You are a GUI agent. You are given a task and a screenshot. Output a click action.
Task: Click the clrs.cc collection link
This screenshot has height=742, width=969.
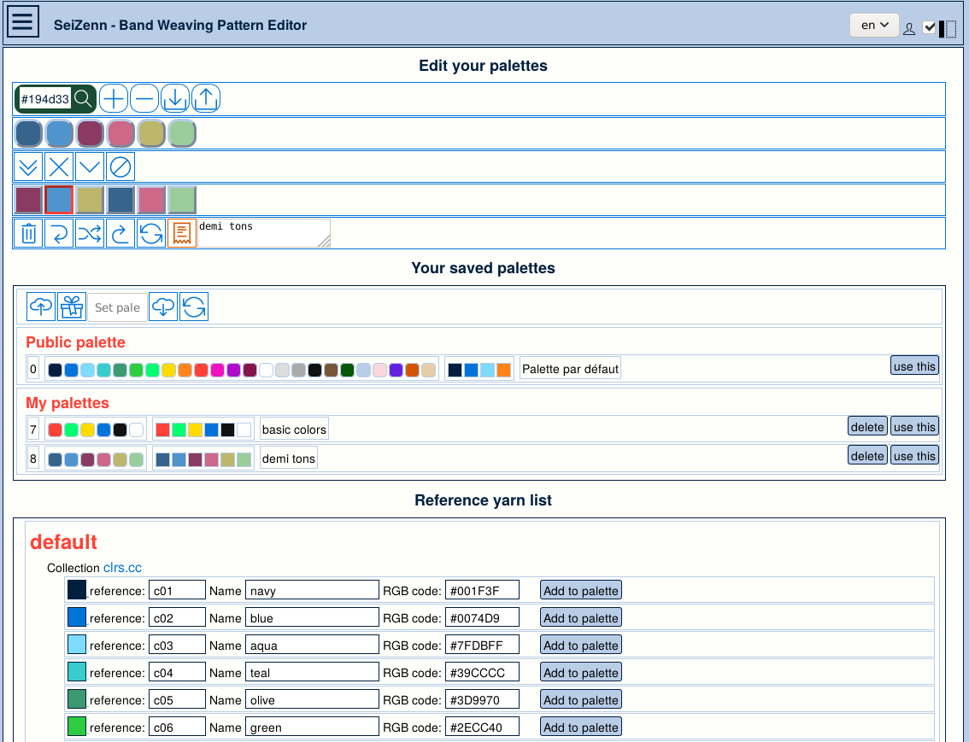coord(122,567)
